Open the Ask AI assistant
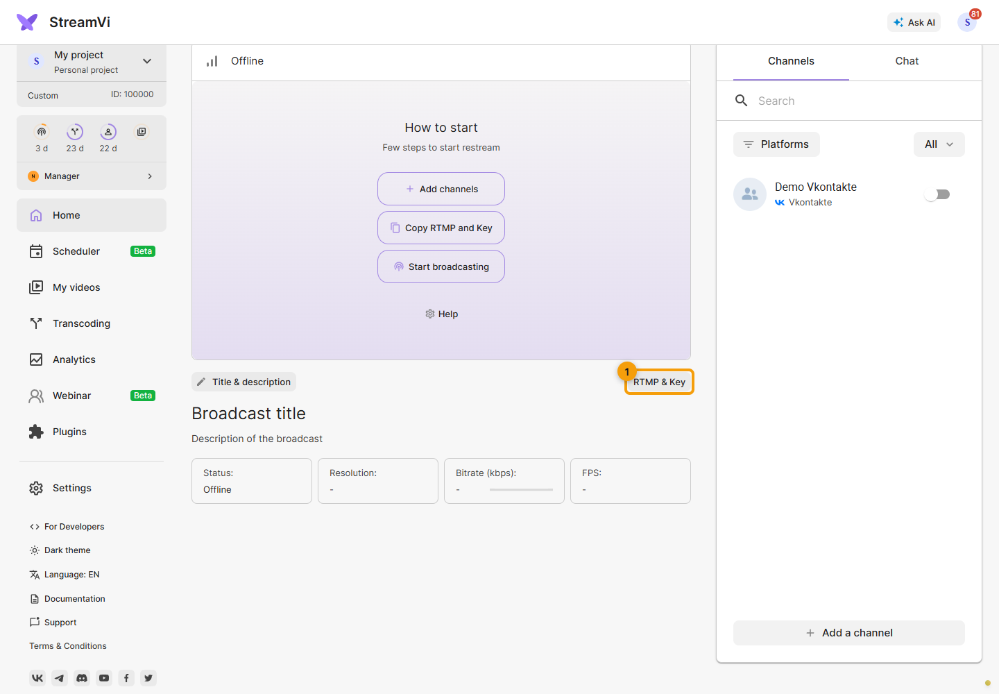 [x=914, y=22]
